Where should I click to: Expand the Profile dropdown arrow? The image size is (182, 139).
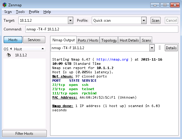click(144, 21)
